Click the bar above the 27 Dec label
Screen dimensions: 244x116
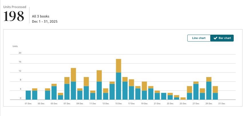coord(196,91)
